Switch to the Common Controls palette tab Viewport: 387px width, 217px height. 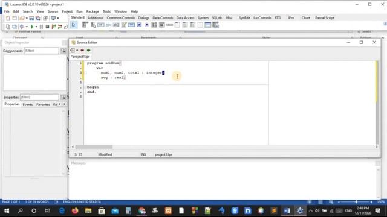point(121,18)
